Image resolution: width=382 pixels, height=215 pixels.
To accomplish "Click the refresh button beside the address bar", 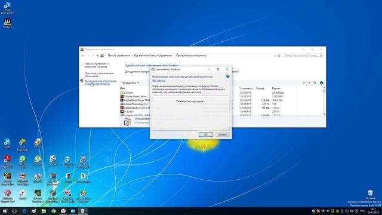I will [279, 56].
